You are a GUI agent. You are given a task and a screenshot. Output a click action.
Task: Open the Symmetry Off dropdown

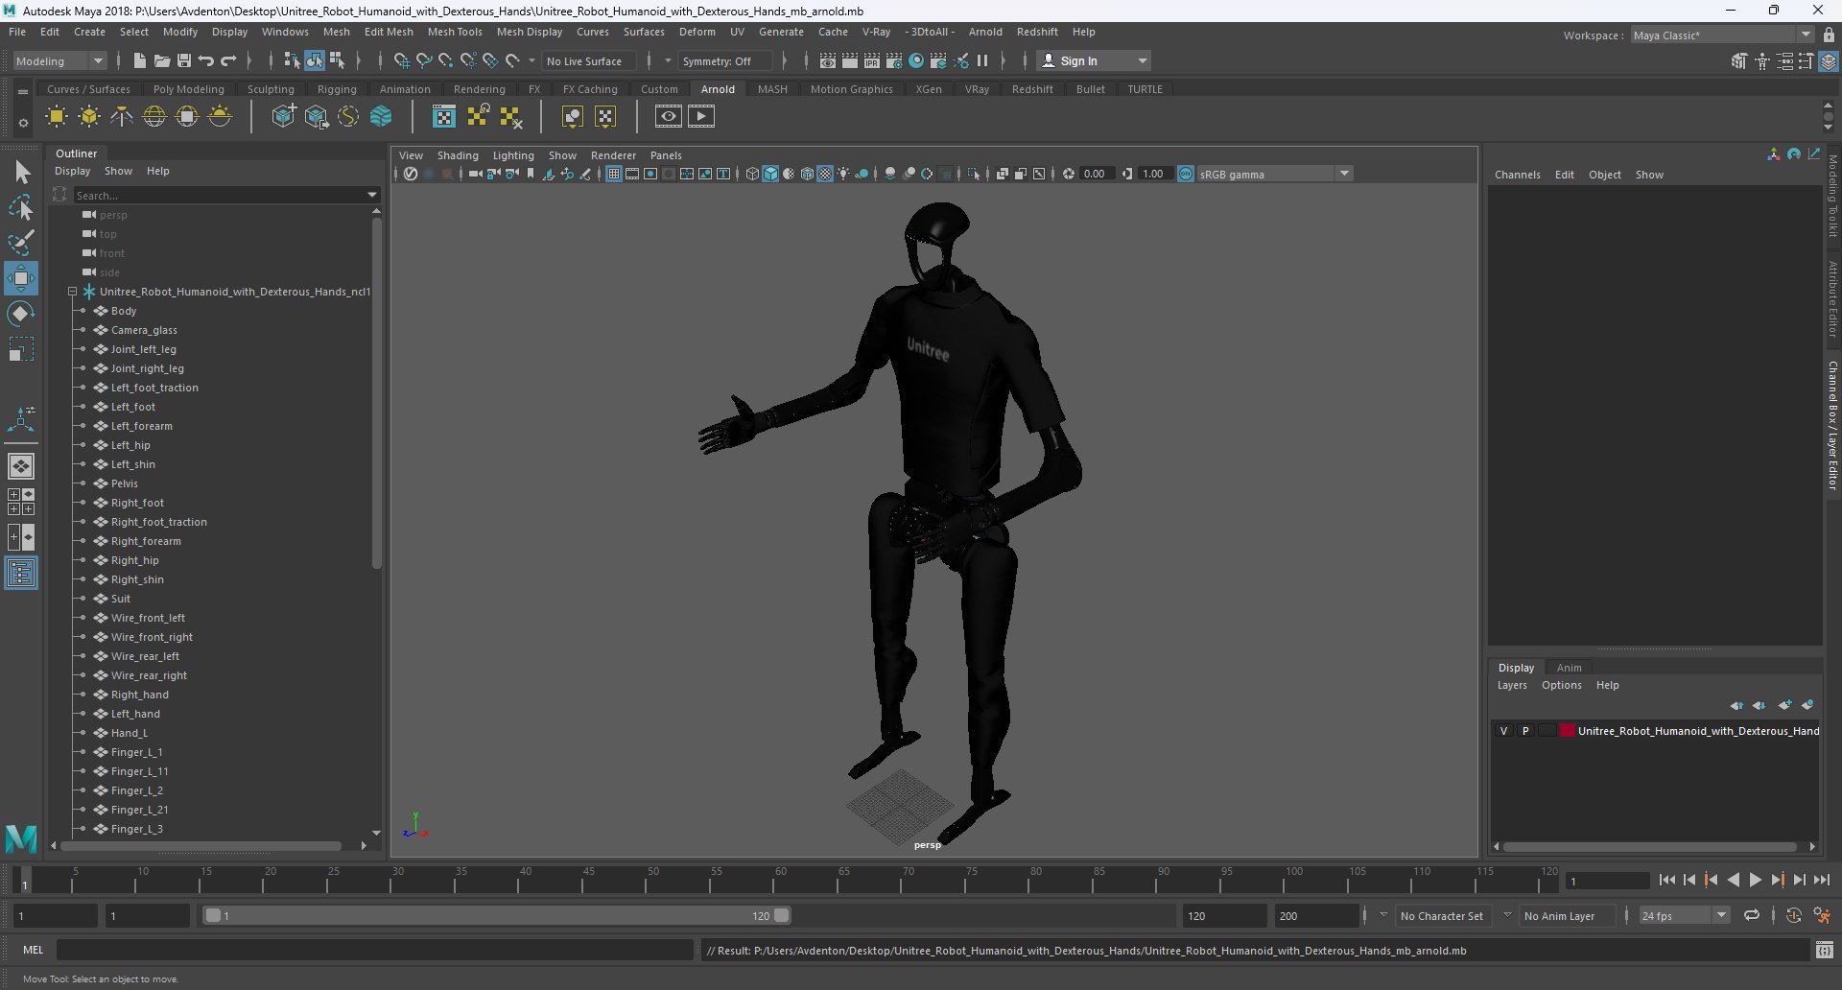(x=724, y=60)
